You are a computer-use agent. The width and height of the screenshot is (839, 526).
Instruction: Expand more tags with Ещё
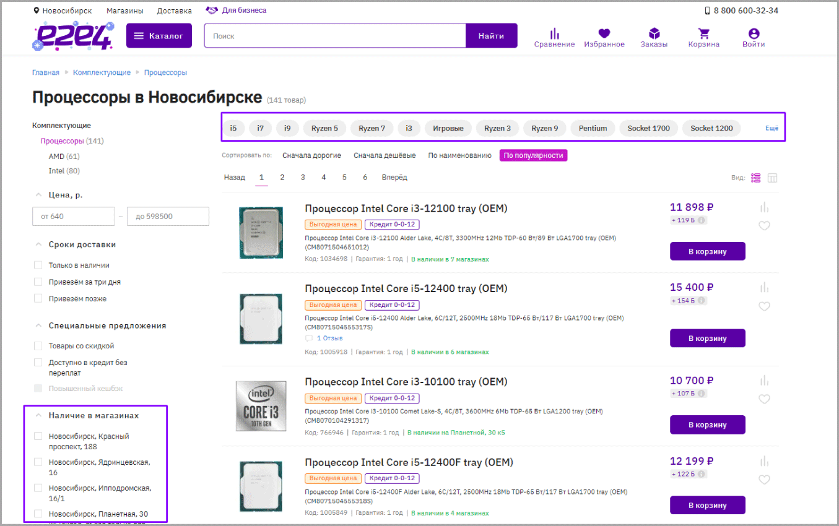point(772,128)
